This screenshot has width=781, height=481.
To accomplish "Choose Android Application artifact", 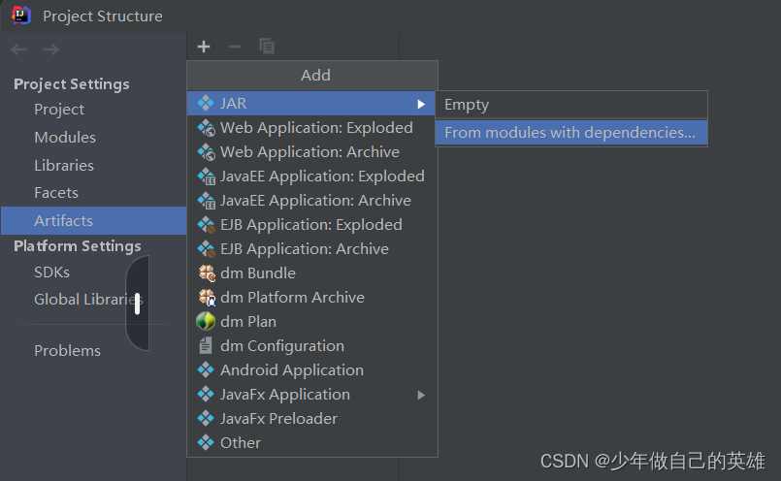I will [x=312, y=369].
